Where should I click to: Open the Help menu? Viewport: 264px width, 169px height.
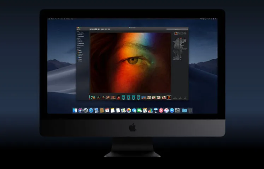tap(72, 19)
